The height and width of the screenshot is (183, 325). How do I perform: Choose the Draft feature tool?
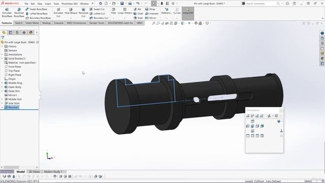(x=138, y=14)
